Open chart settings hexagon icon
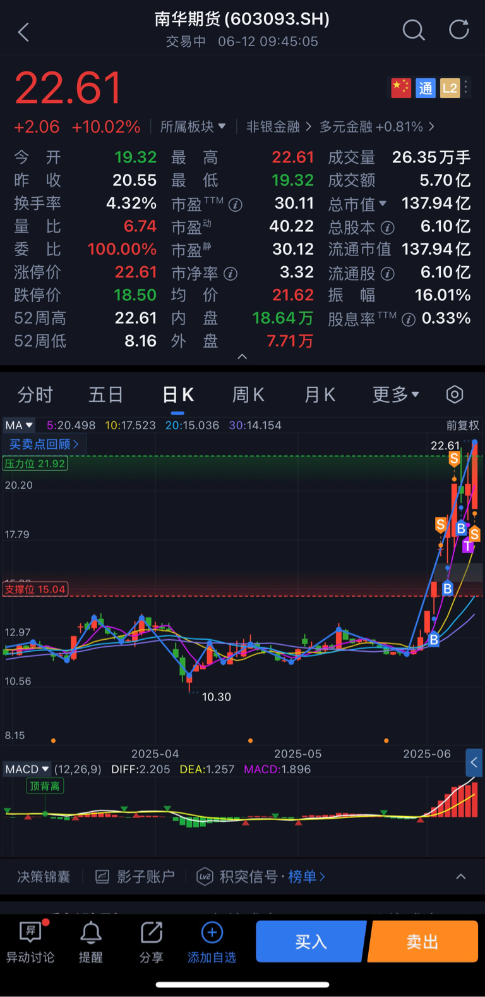 point(455,395)
